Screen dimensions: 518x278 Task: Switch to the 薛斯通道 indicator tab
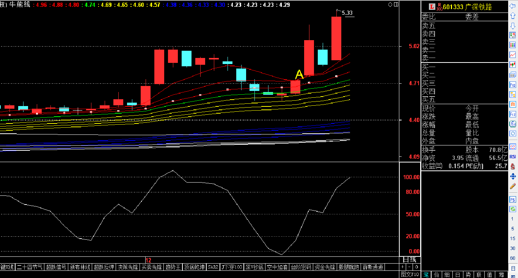pyautogui.click(x=372, y=267)
